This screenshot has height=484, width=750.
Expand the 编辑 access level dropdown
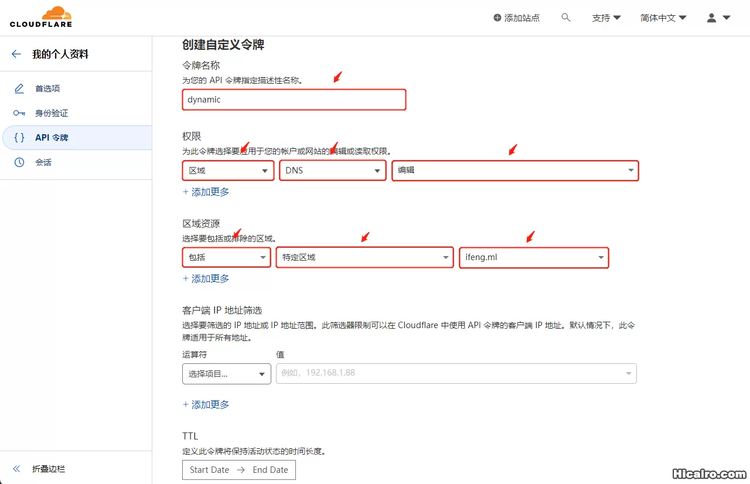pos(515,170)
